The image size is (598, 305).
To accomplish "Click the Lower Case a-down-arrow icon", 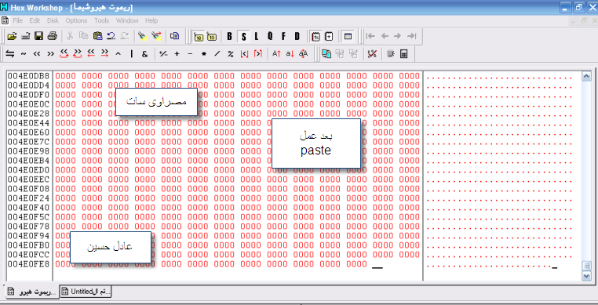I will tap(290, 54).
